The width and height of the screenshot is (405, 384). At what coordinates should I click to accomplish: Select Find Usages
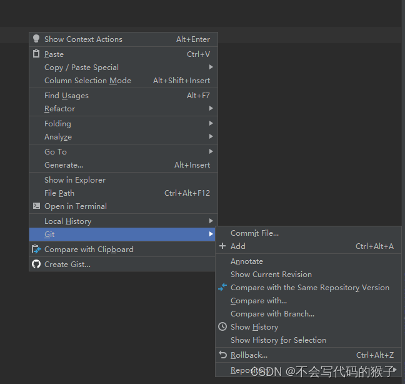(123, 95)
